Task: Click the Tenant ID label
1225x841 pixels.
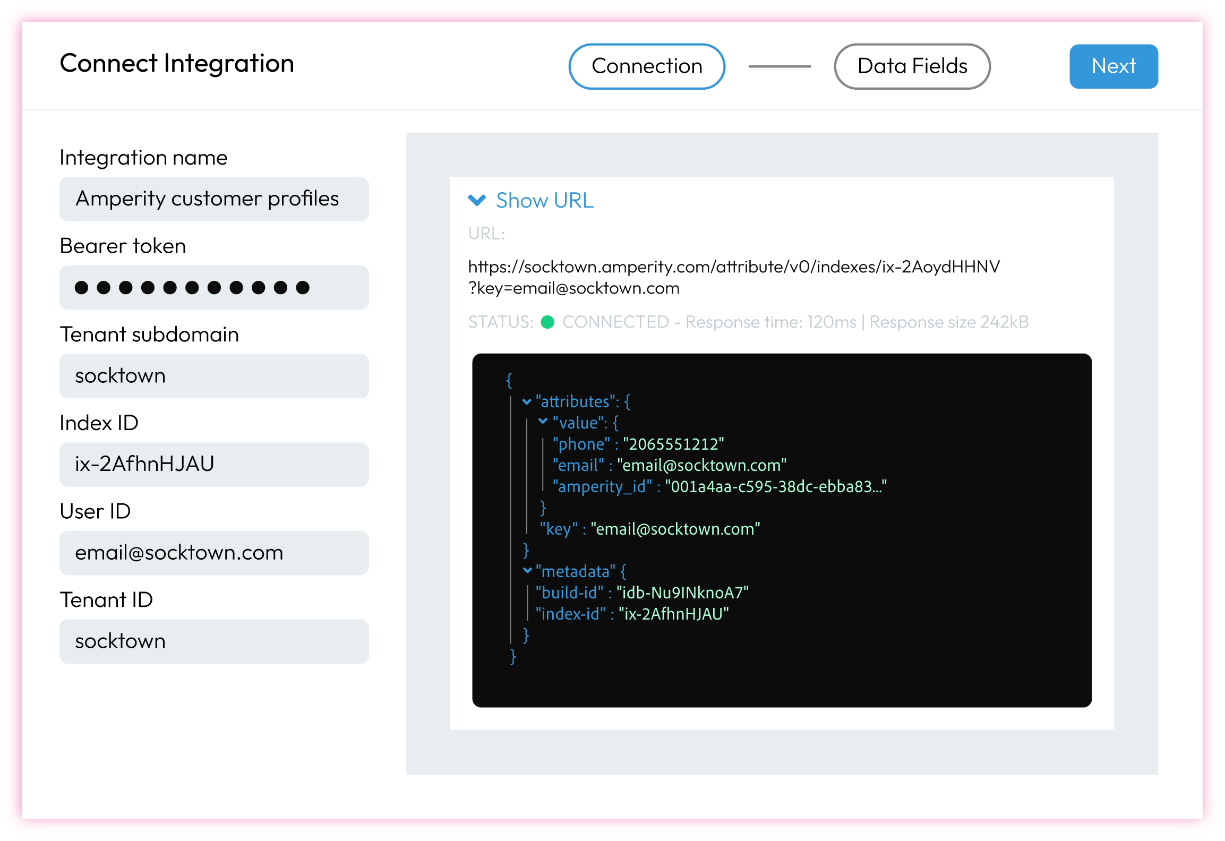Action: [106, 600]
